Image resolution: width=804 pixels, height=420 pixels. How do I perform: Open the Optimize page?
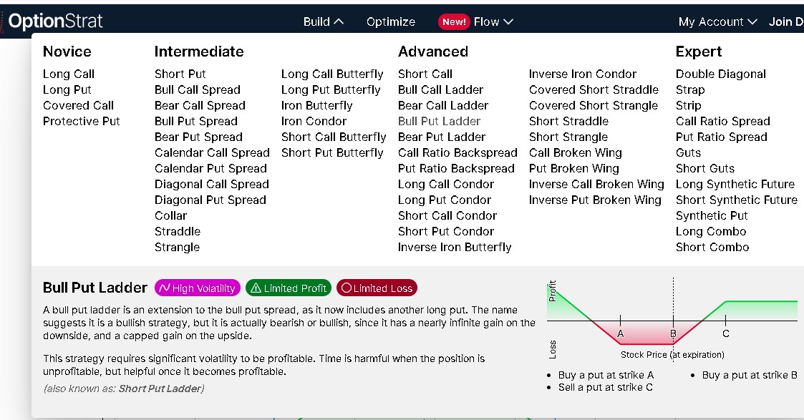pos(391,21)
